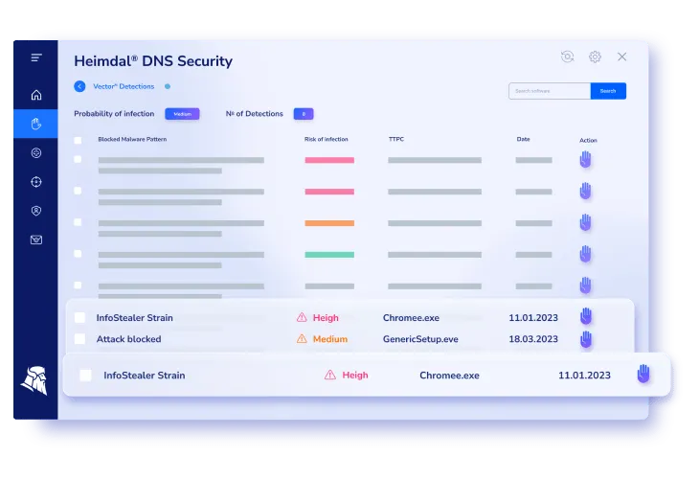This screenshot has height=479, width=699.
Task: Click GenericSetup.eve process name
Action: pos(420,339)
